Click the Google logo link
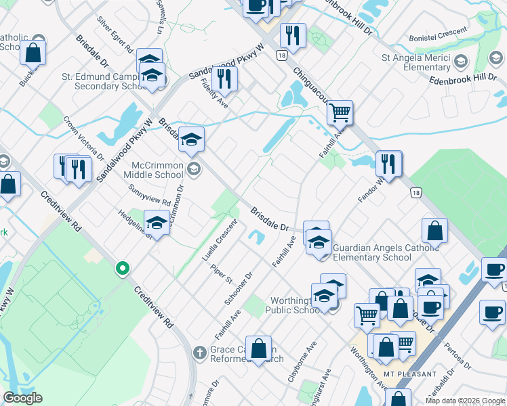The image size is (507, 406). (22, 398)
